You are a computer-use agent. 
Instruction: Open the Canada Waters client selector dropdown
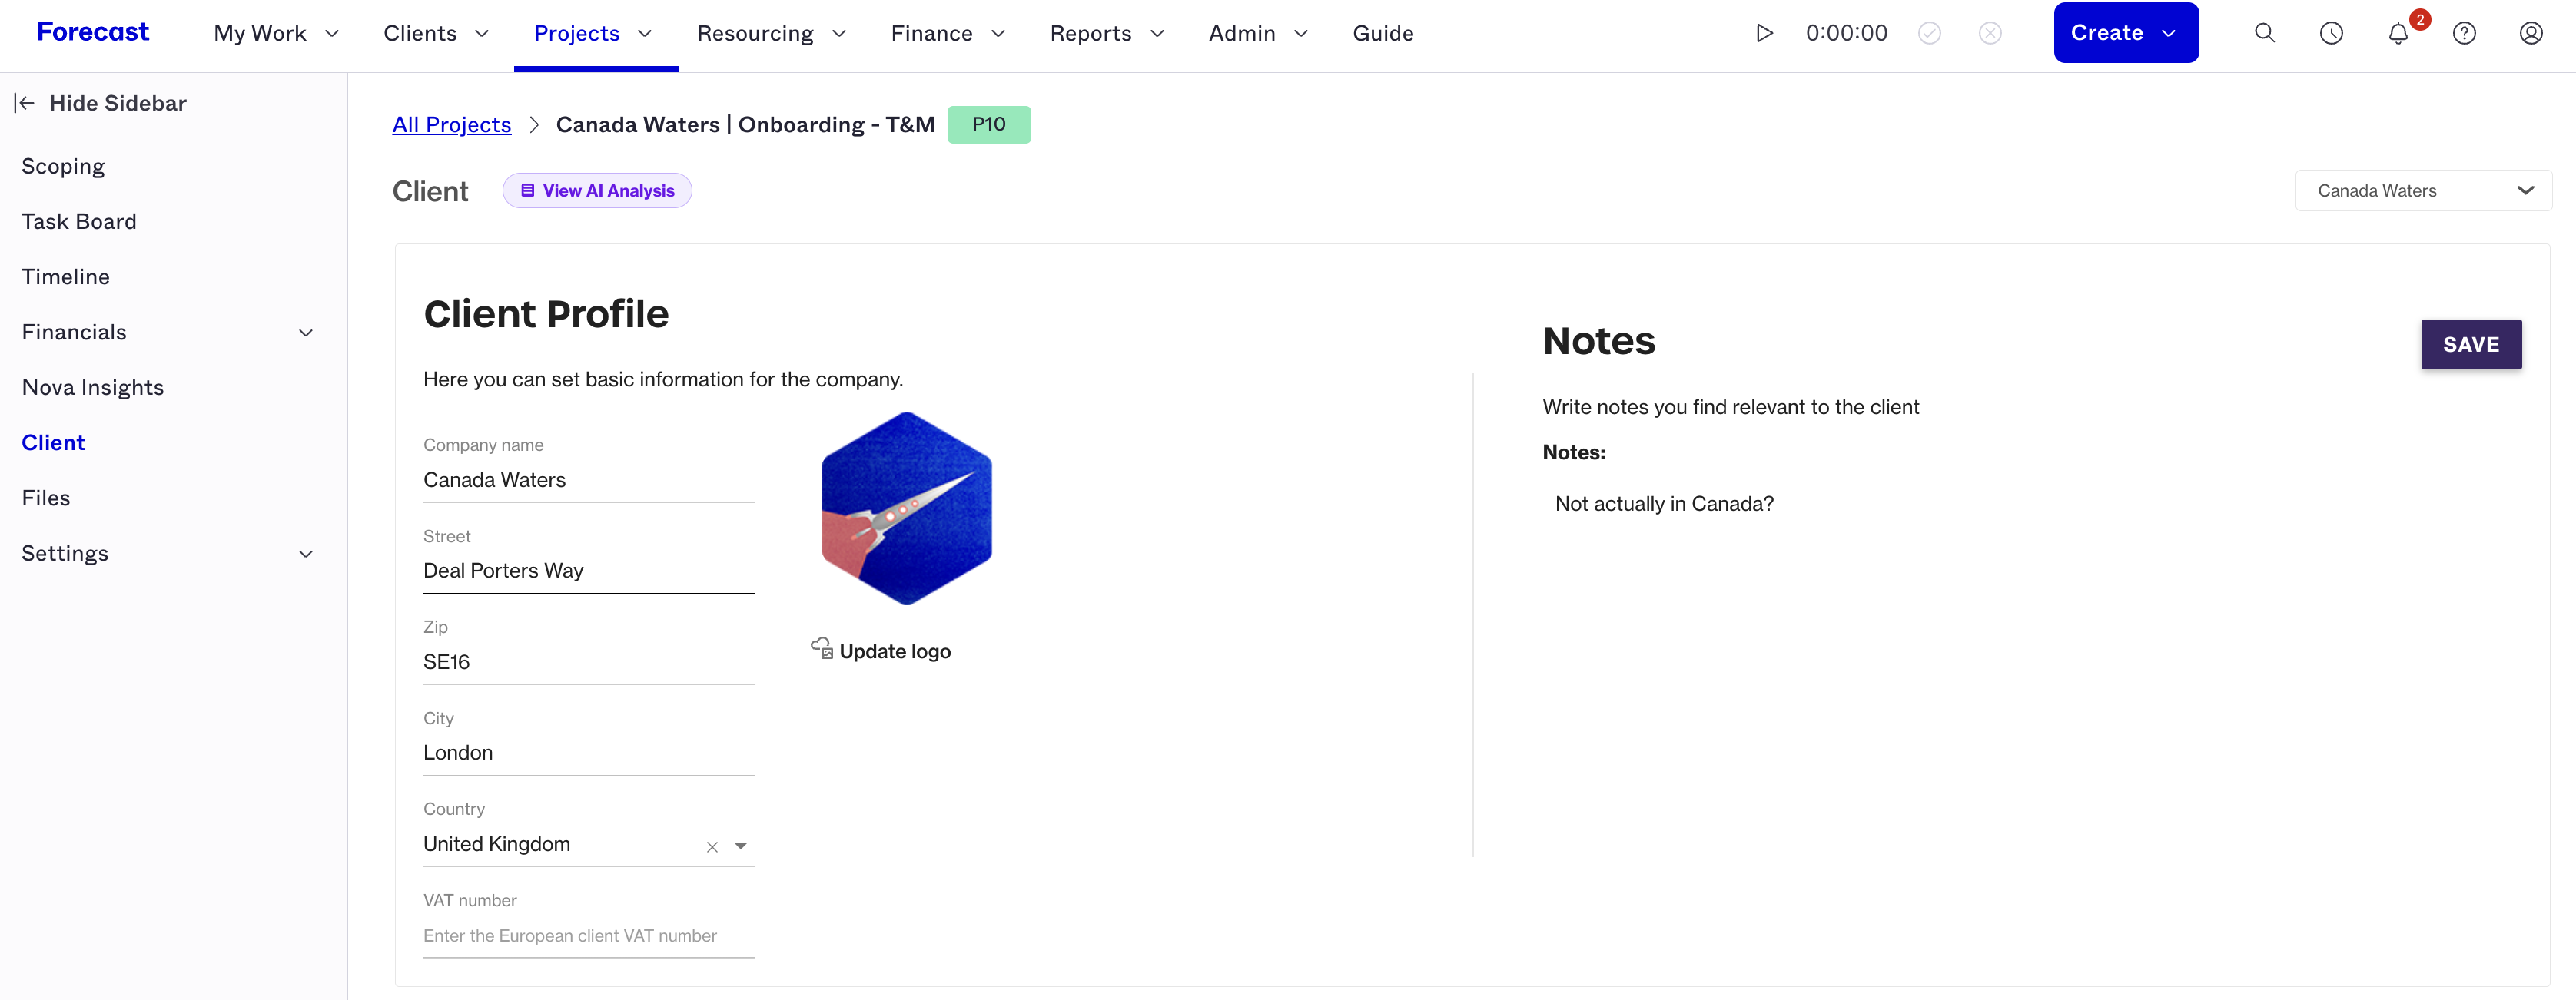(x=2423, y=190)
